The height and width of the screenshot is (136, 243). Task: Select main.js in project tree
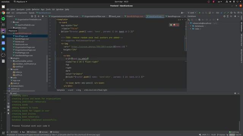click(x=16, y=83)
